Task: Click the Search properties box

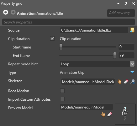Action: point(68,22)
